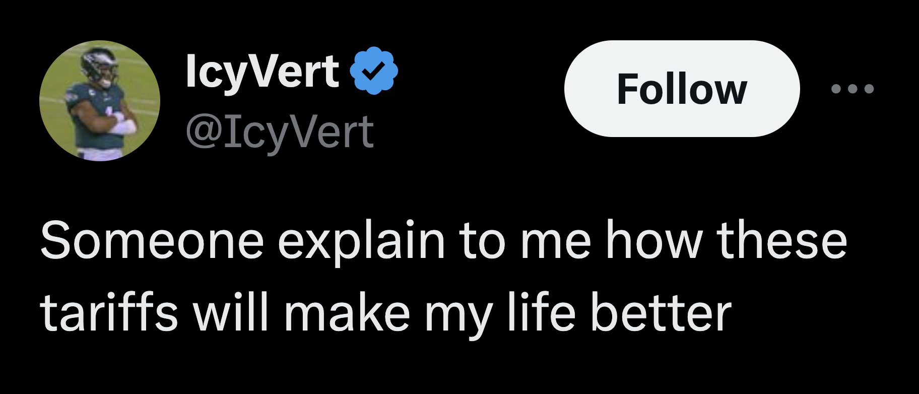Follow the IcyVert account
The width and height of the screenshot is (919, 394).
[682, 89]
